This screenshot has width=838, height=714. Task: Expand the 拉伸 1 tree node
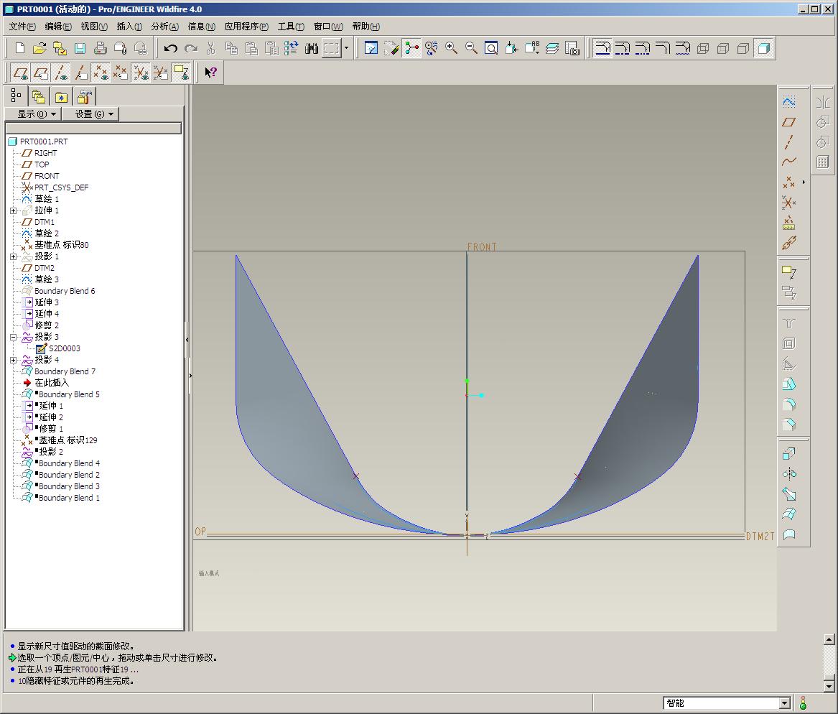14,210
